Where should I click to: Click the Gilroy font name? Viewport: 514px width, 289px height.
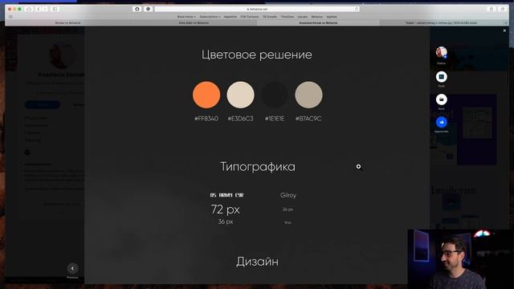[288, 195]
